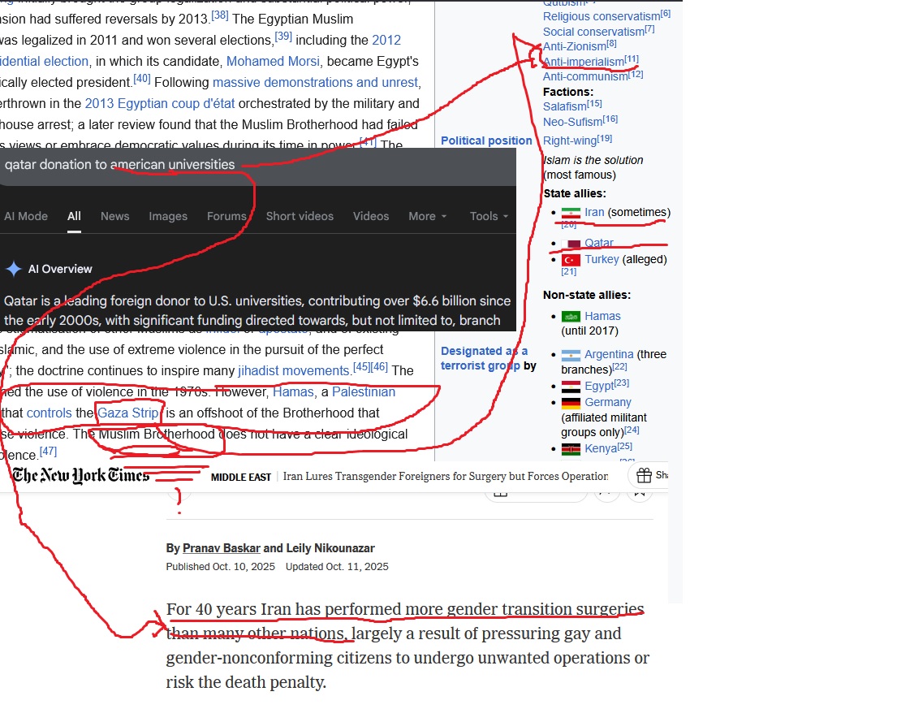Open citation [40] after elected president
The height and width of the screenshot is (722, 897).
click(x=142, y=79)
